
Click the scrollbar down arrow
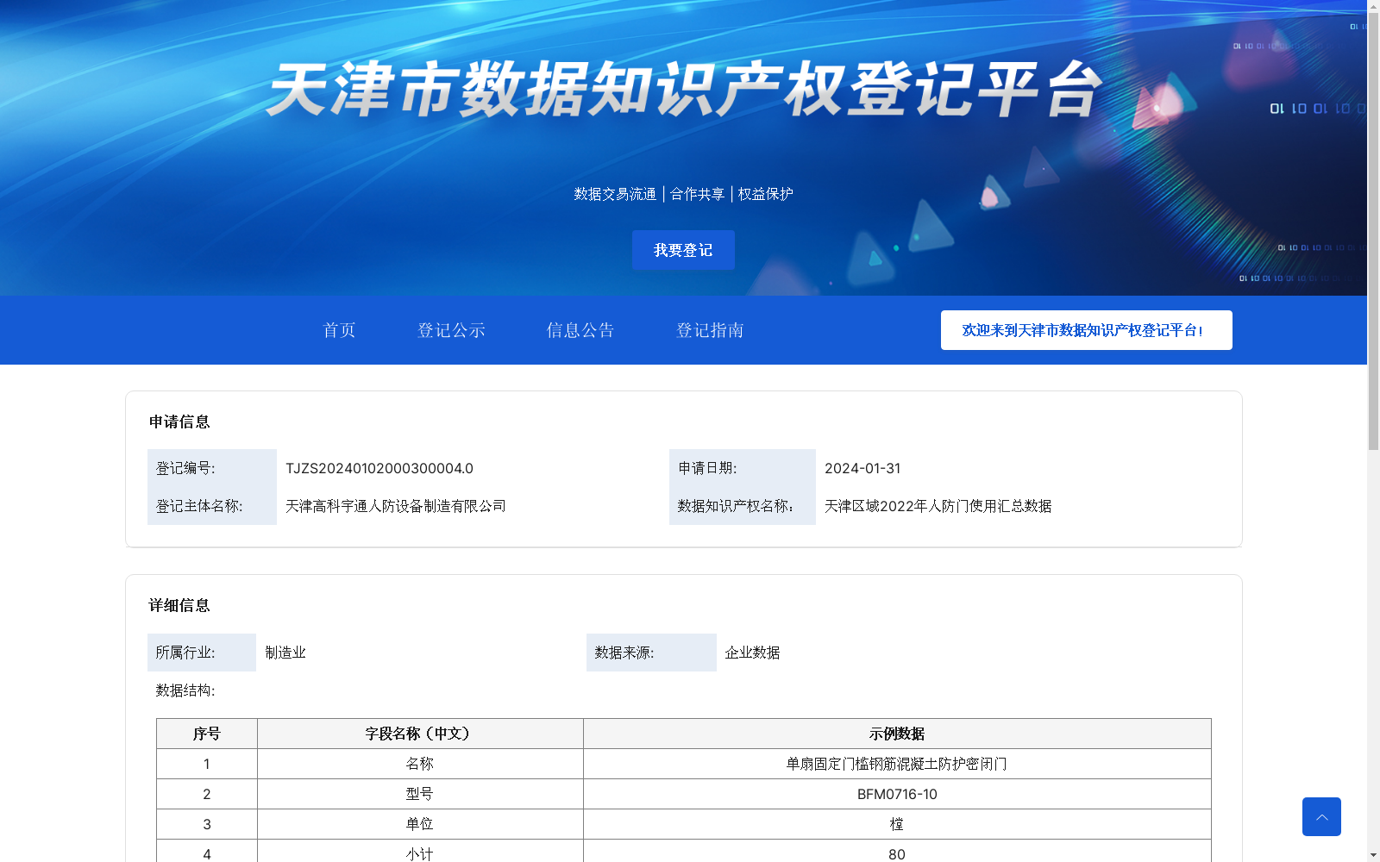1373,856
